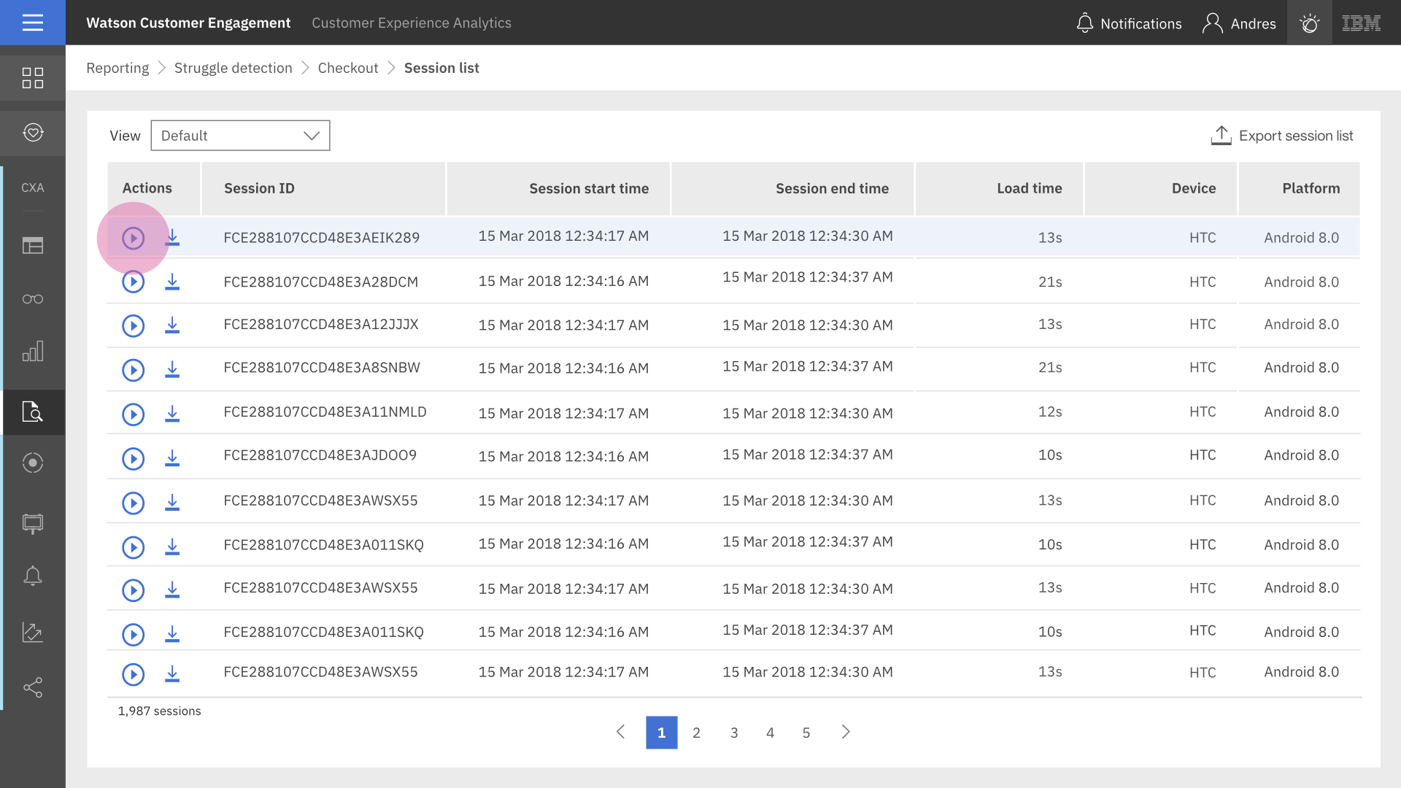Go to next page arrow
The image size is (1401, 788).
pyautogui.click(x=846, y=732)
